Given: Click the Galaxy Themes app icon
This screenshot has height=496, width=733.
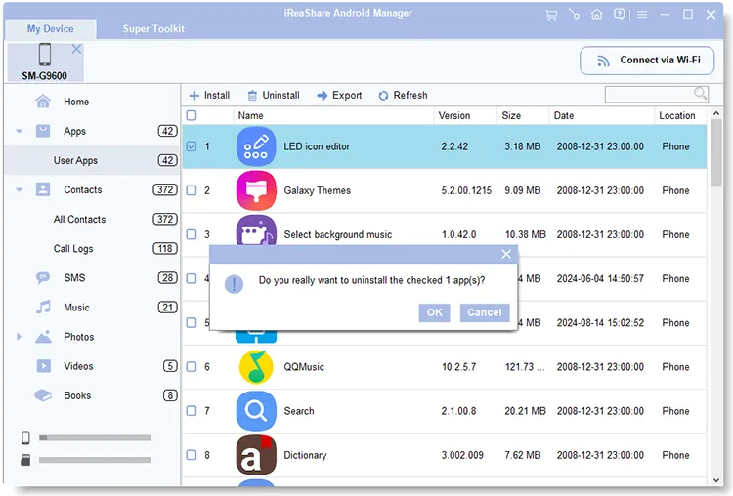Looking at the screenshot, I should point(256,190).
